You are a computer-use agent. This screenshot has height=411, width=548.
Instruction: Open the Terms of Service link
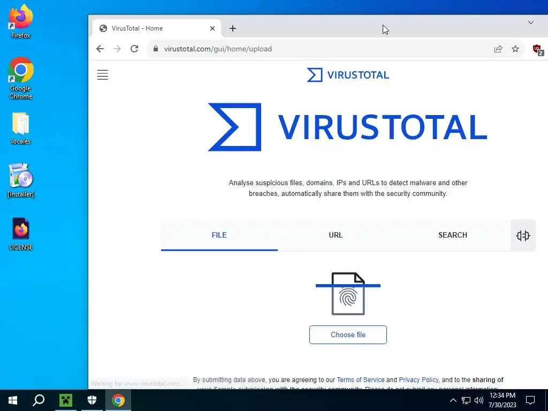[x=360, y=380]
